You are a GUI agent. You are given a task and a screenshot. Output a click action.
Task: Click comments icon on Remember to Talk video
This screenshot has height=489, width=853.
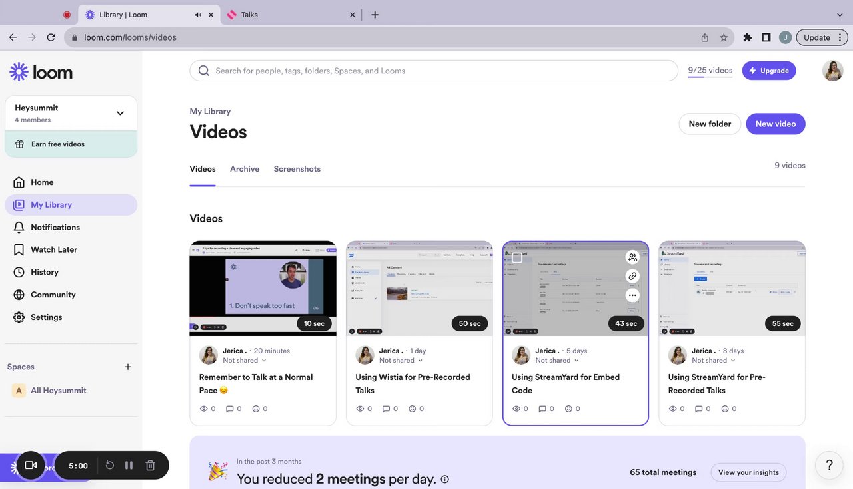coord(230,409)
